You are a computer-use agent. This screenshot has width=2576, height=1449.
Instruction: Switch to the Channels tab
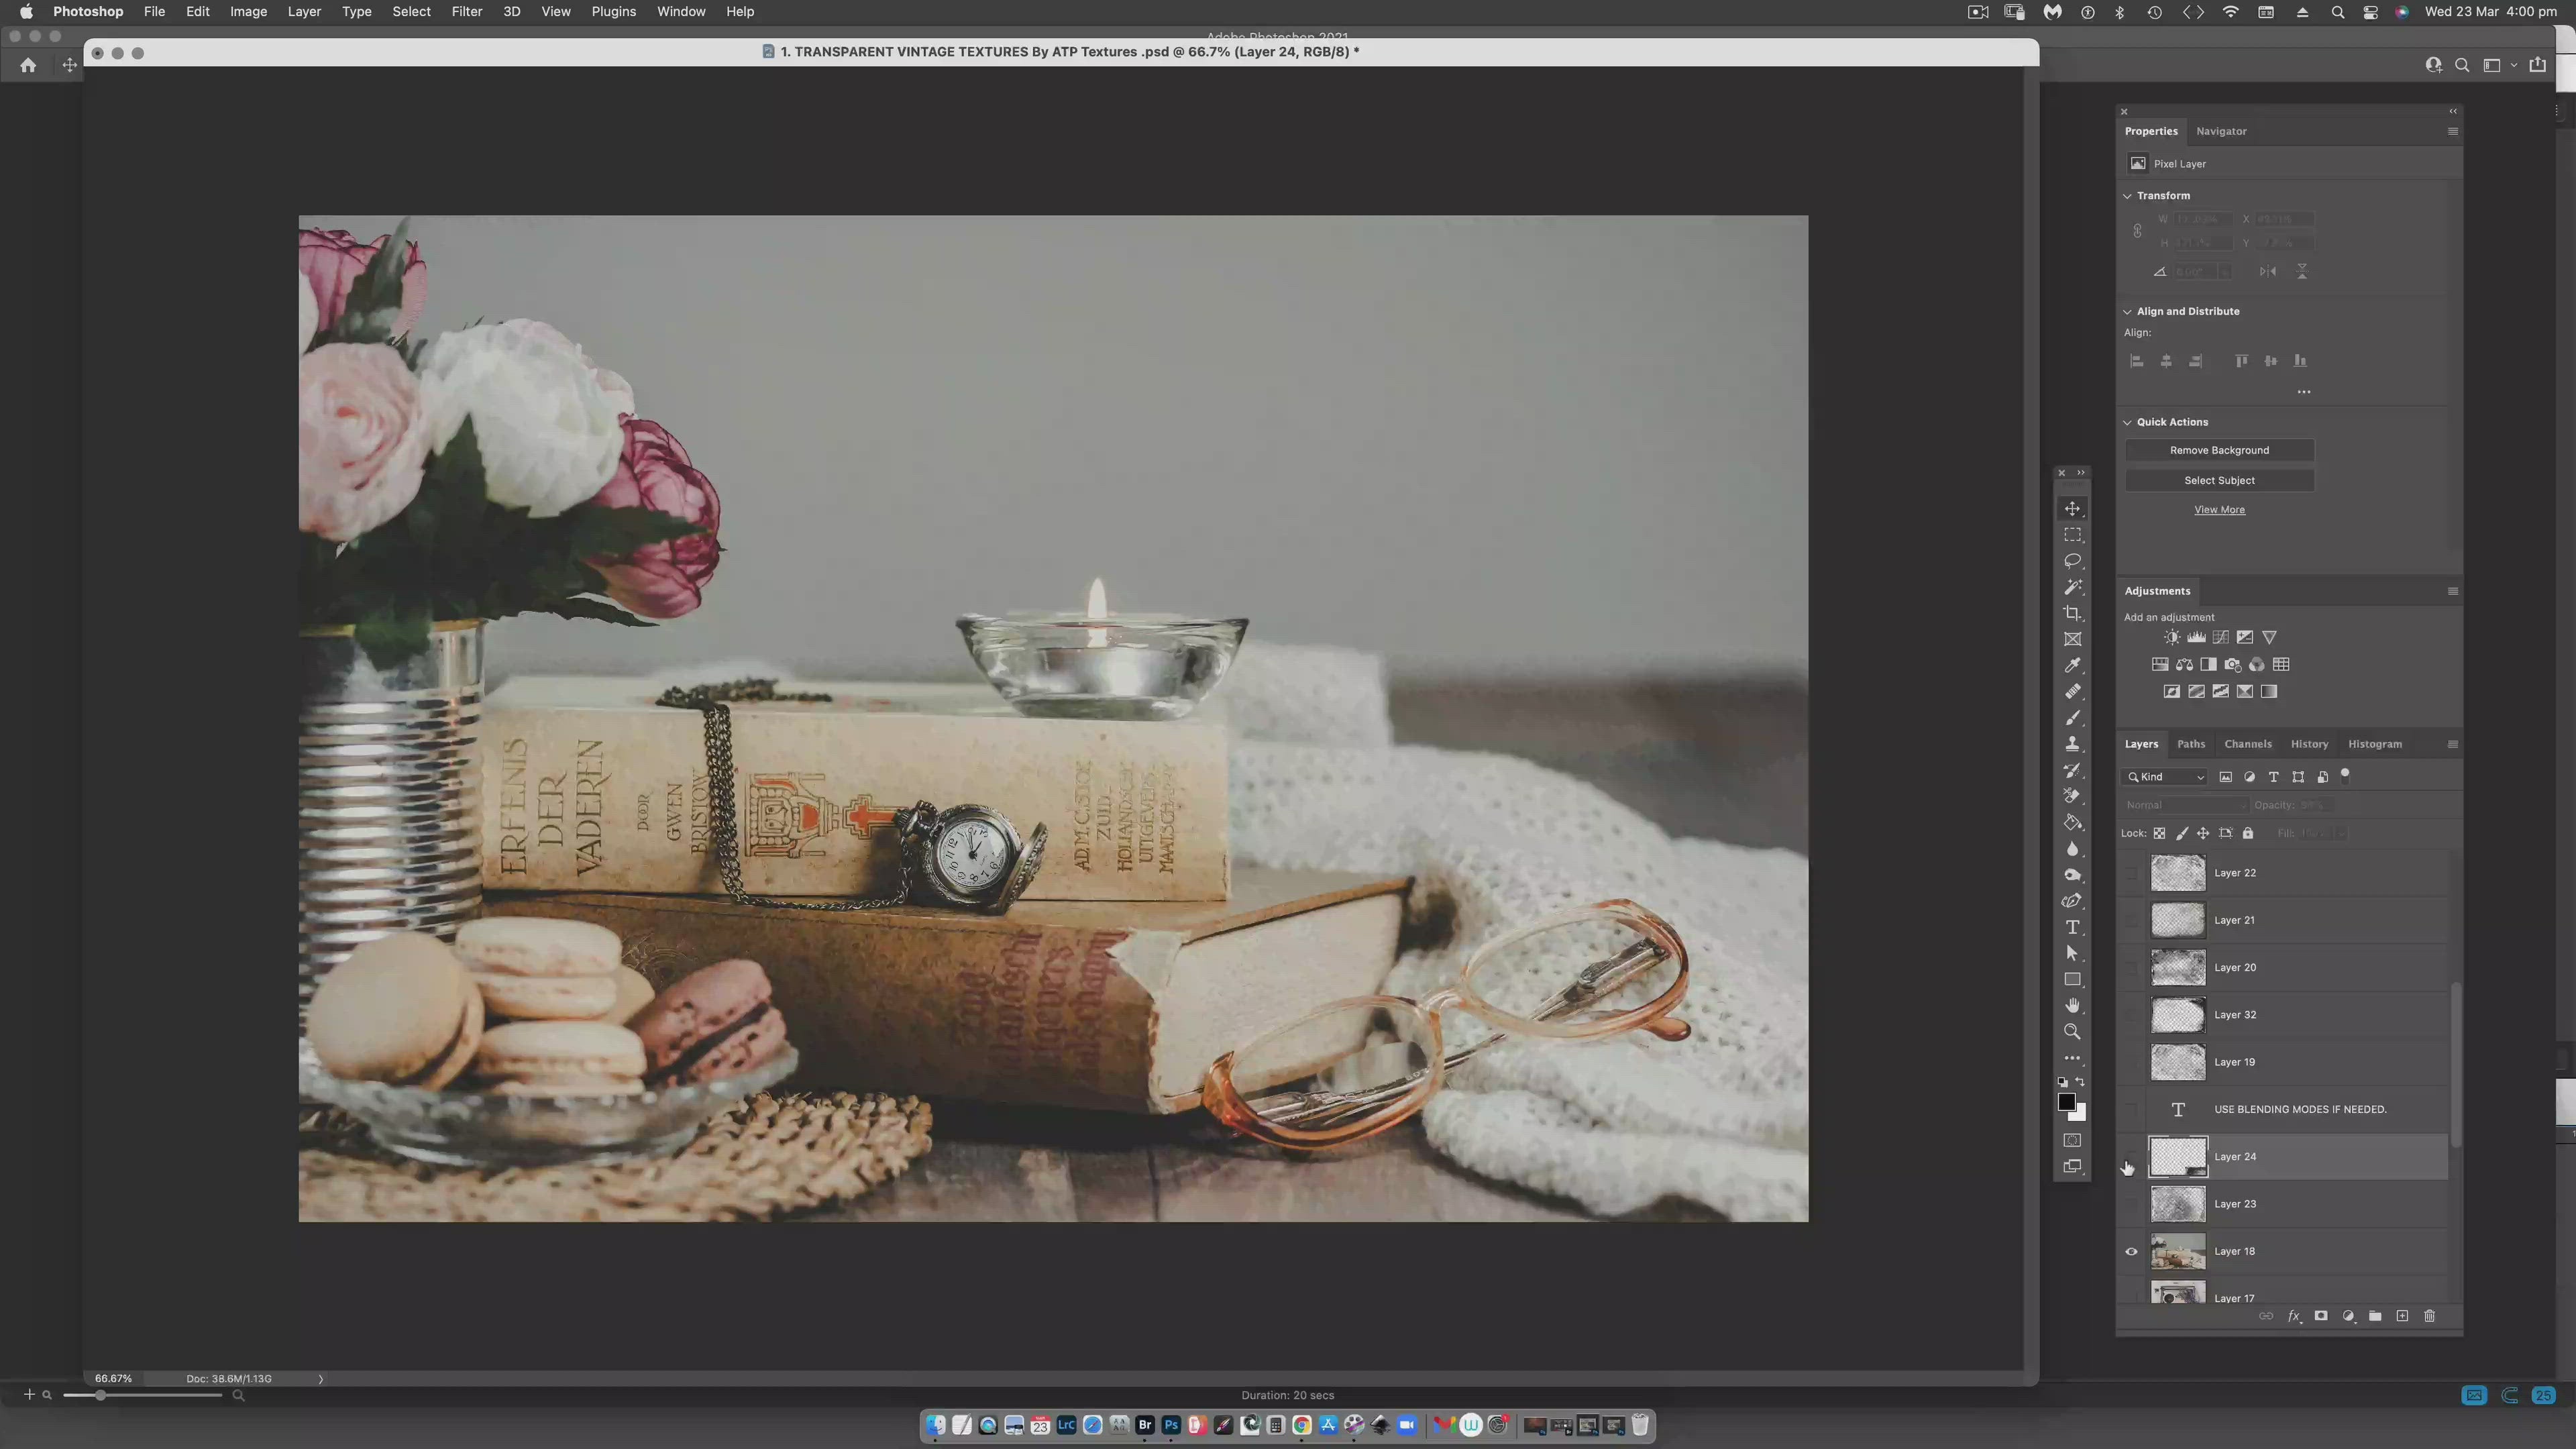2247,744
